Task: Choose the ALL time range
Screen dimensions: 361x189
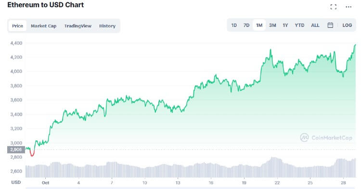Action: click(x=315, y=25)
